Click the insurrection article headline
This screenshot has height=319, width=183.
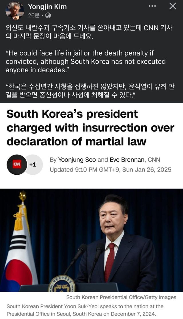(x=90, y=128)
